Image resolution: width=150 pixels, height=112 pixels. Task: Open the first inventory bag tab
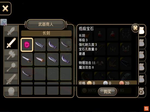point(143,30)
